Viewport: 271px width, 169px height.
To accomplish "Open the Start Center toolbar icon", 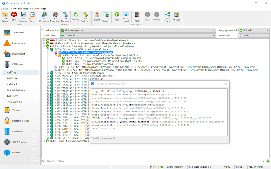I will pos(5,17).
